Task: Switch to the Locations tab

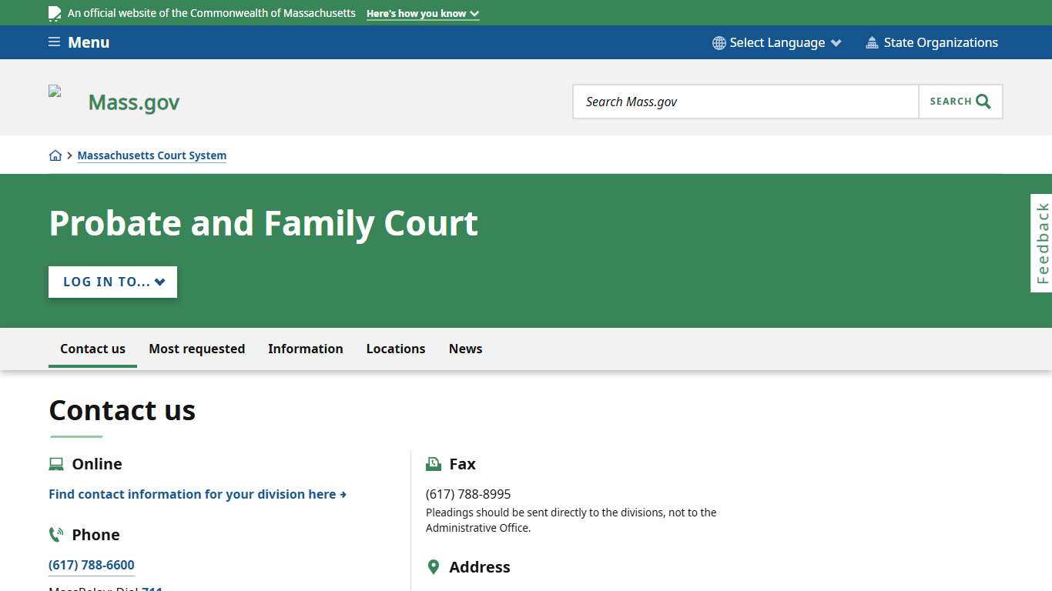Action: pos(395,349)
